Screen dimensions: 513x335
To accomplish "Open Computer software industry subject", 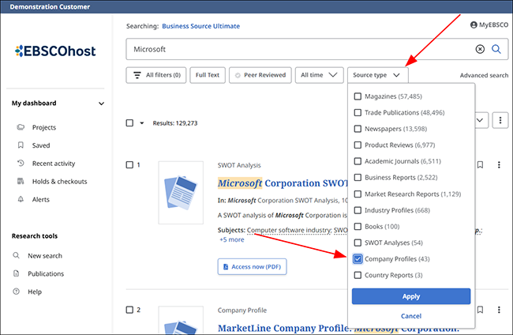I will tap(289, 230).
